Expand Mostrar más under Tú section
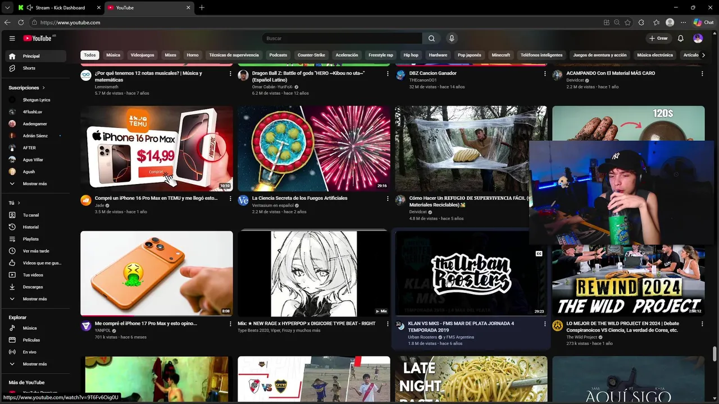The image size is (719, 404). coord(36,299)
